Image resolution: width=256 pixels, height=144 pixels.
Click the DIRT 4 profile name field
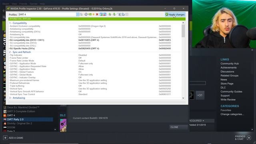[47, 14]
